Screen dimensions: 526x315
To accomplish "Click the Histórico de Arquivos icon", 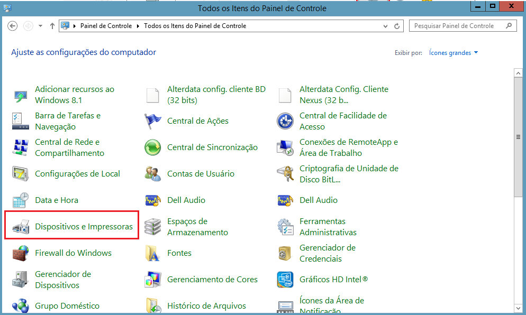I will [x=152, y=305].
